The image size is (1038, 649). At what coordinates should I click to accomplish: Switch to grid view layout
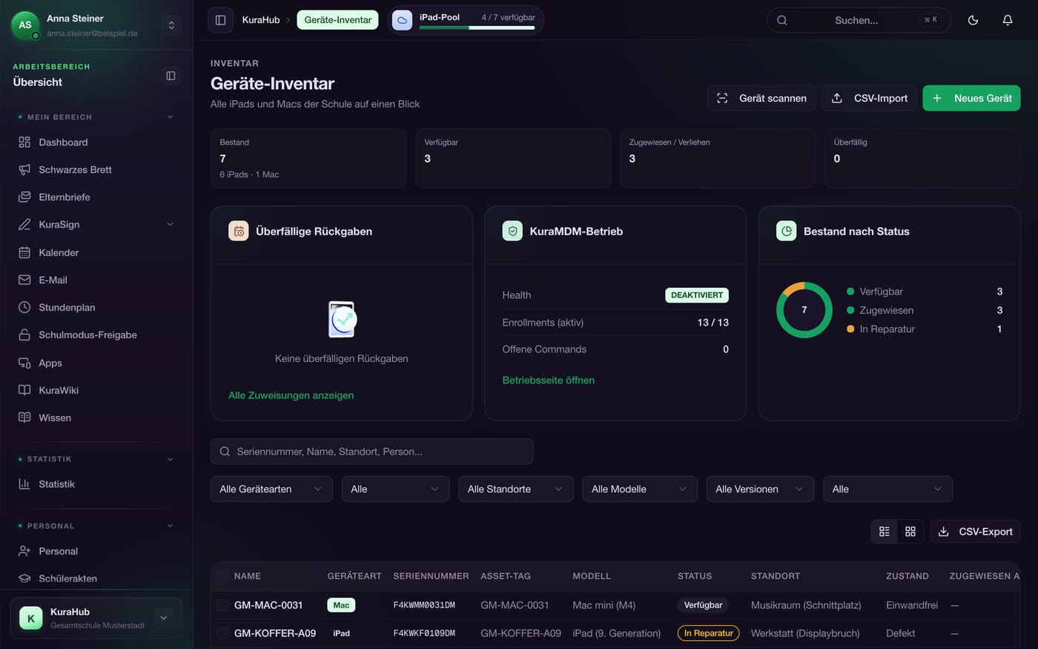[910, 532]
